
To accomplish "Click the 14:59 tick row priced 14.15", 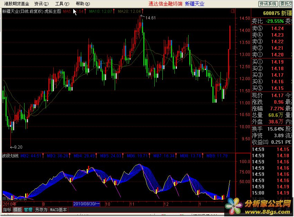I will (x=271, y=150).
